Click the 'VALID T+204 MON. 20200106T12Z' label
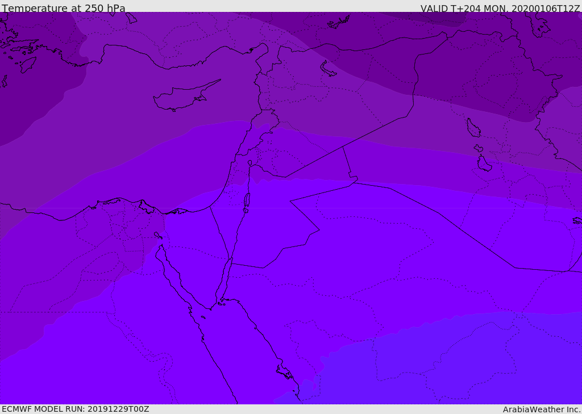The width and height of the screenshot is (582, 414). pyautogui.click(x=500, y=8)
